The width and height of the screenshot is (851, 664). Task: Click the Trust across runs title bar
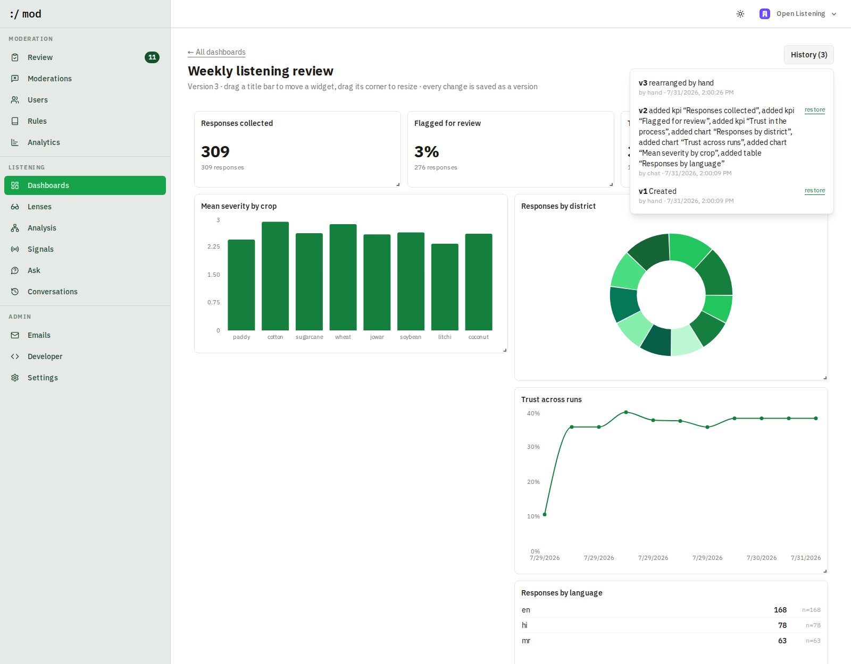[671, 399]
